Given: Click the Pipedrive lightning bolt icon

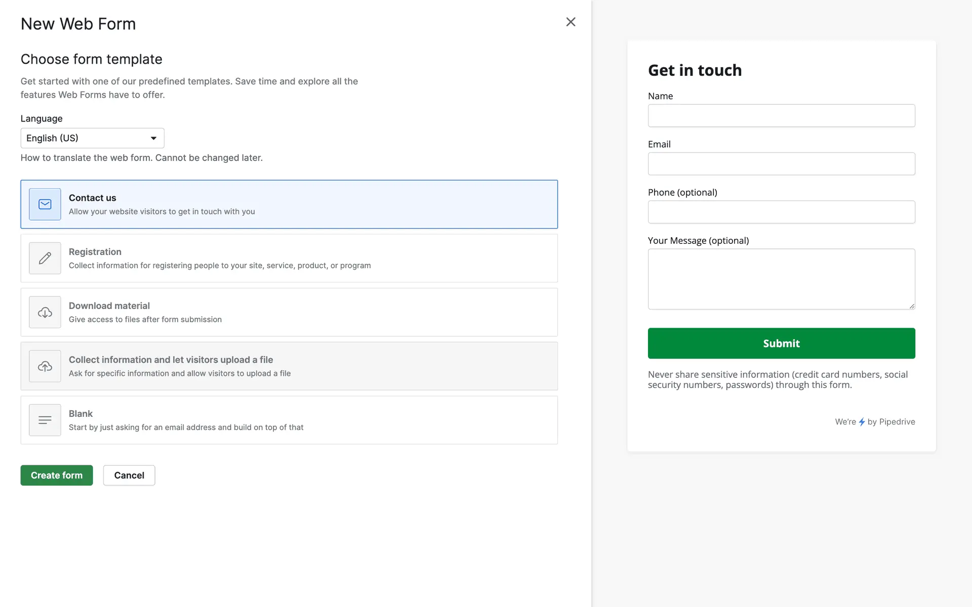Looking at the screenshot, I should coord(862,422).
